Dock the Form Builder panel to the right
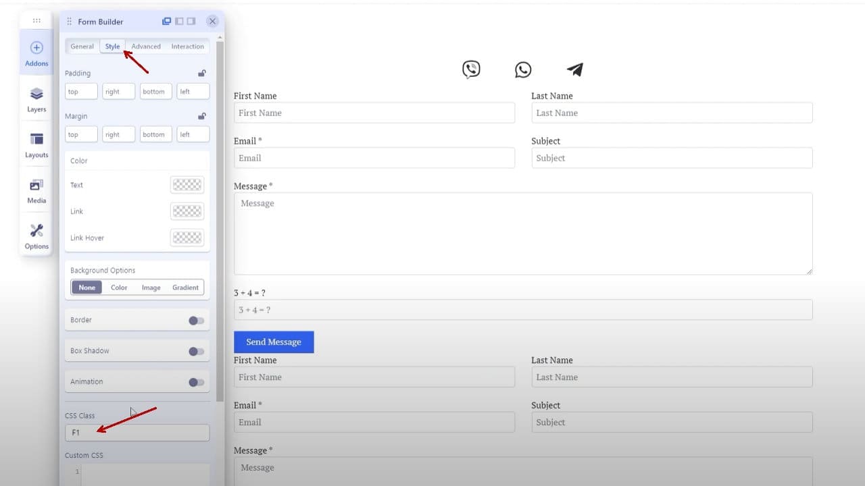Image resolution: width=865 pixels, height=486 pixels. point(191,22)
